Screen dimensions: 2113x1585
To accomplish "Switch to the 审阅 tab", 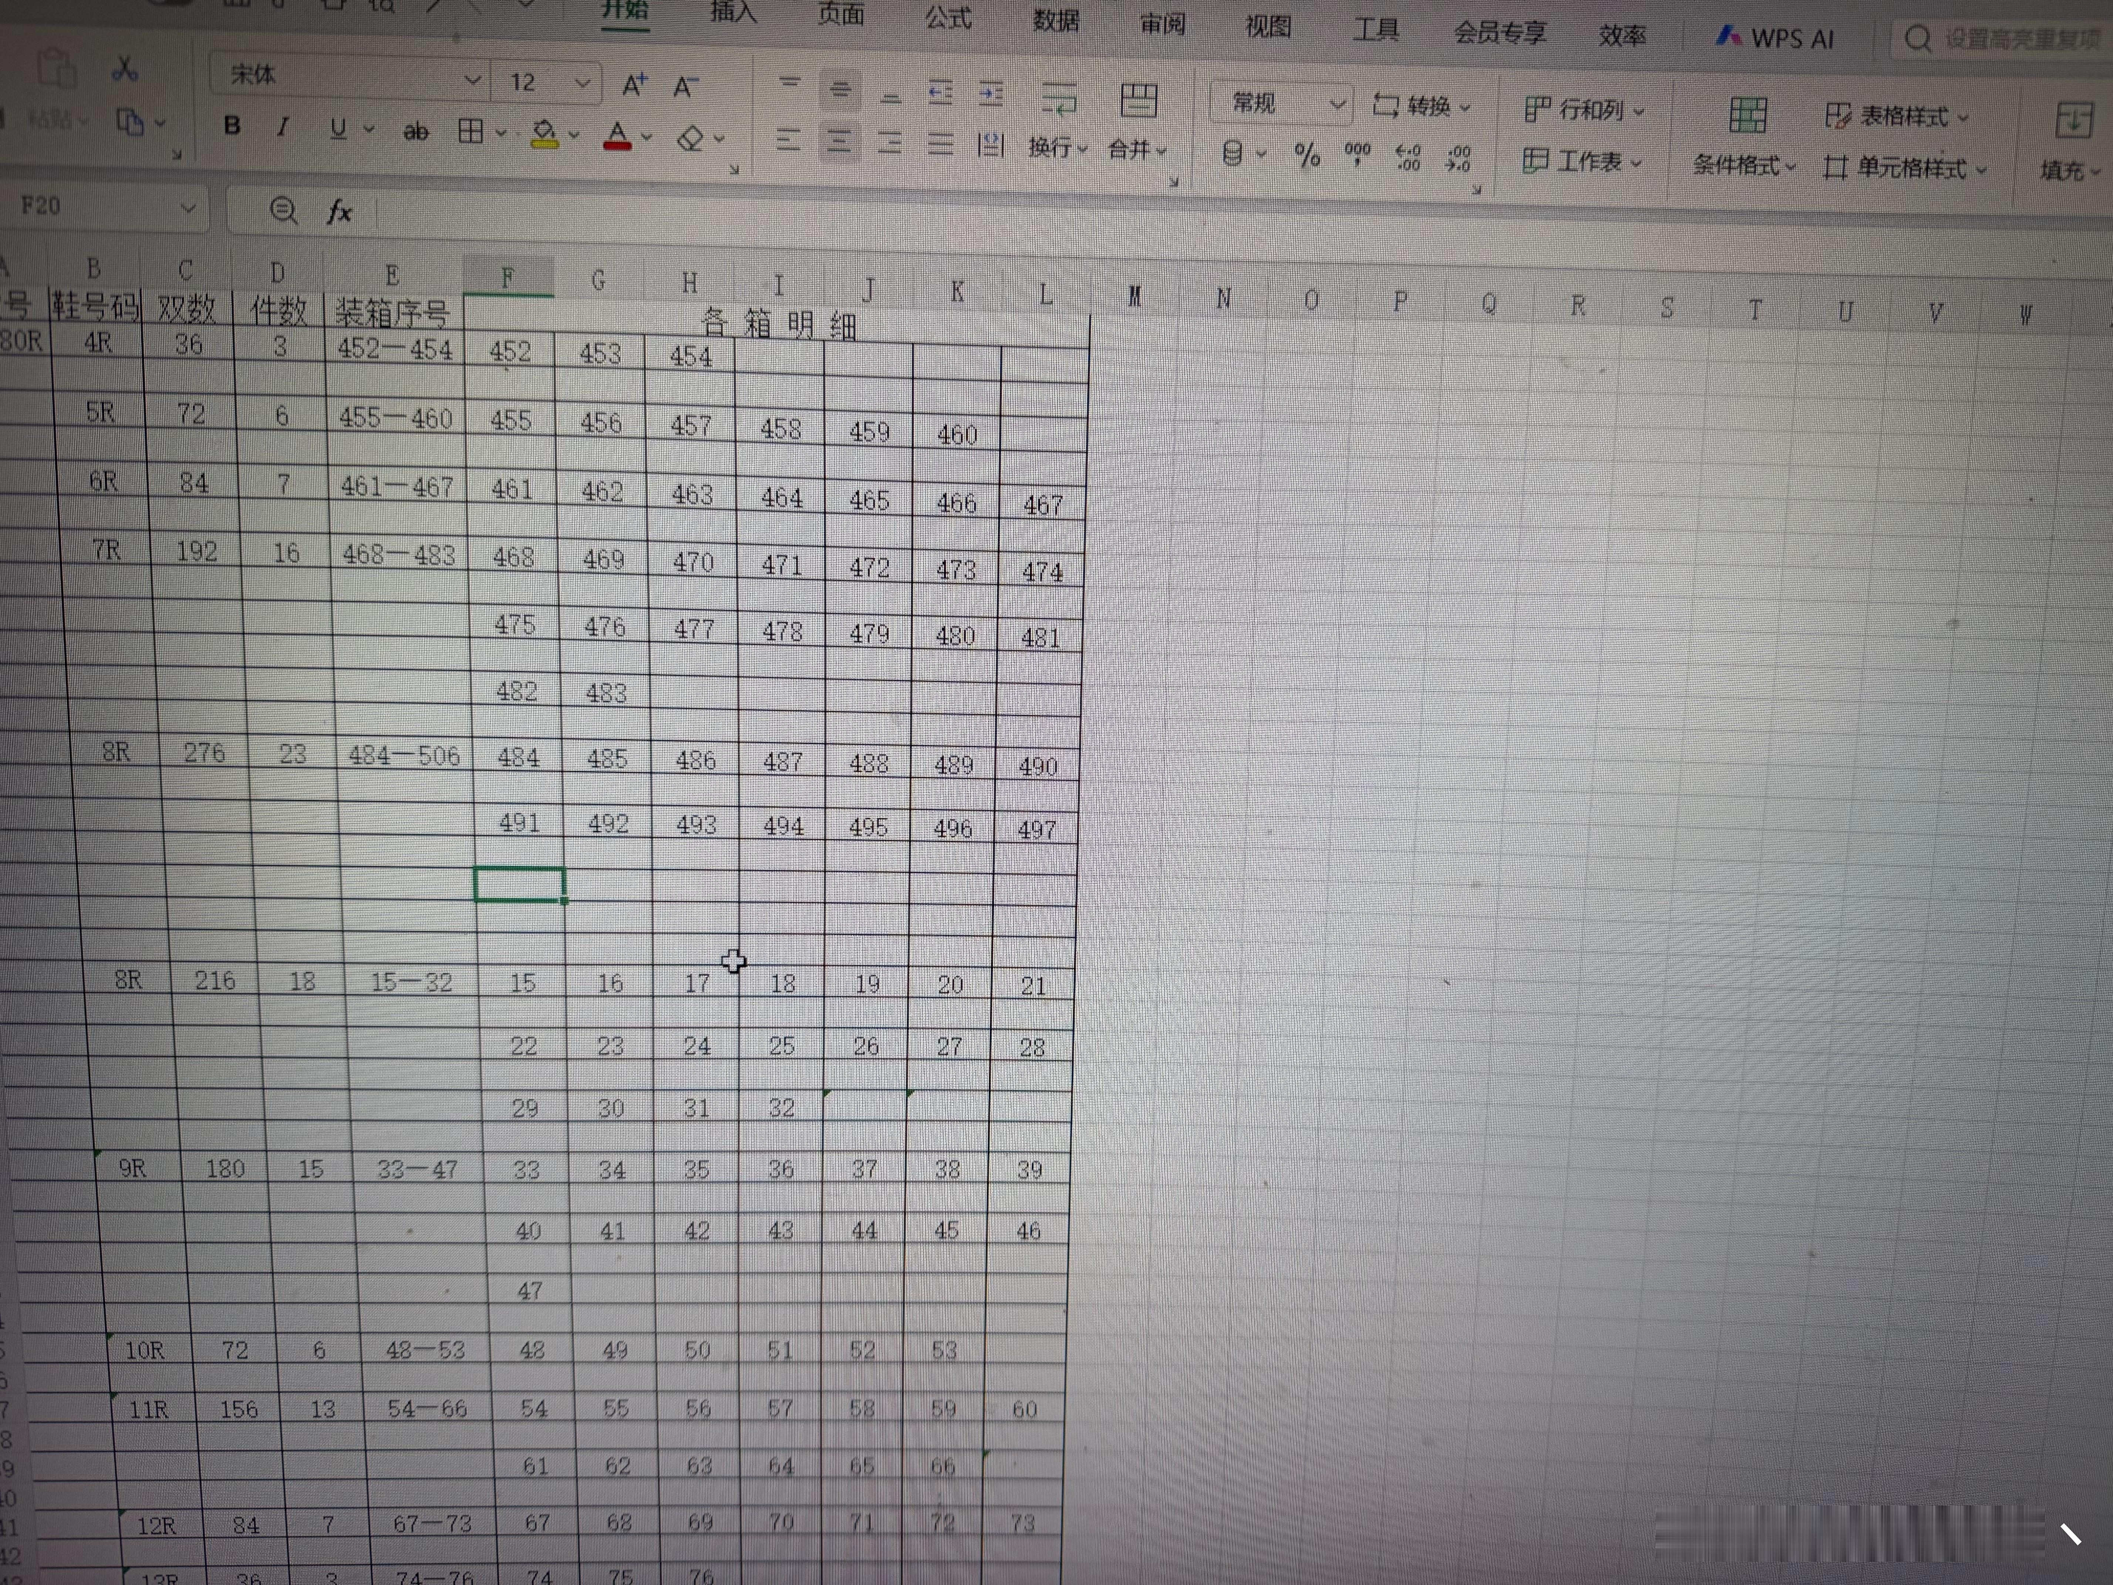I will click(1163, 24).
